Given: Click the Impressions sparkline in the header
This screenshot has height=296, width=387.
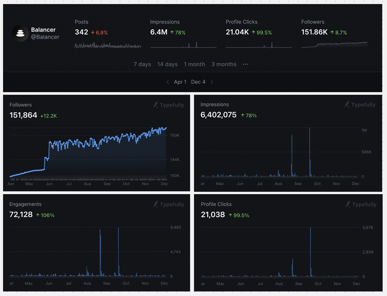Looking at the screenshot, I should tap(183, 46).
